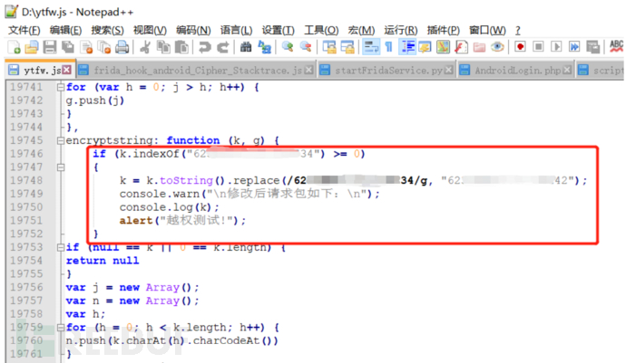Click line number 19750 in margin
This screenshot has width=626, height=363.
[26, 207]
